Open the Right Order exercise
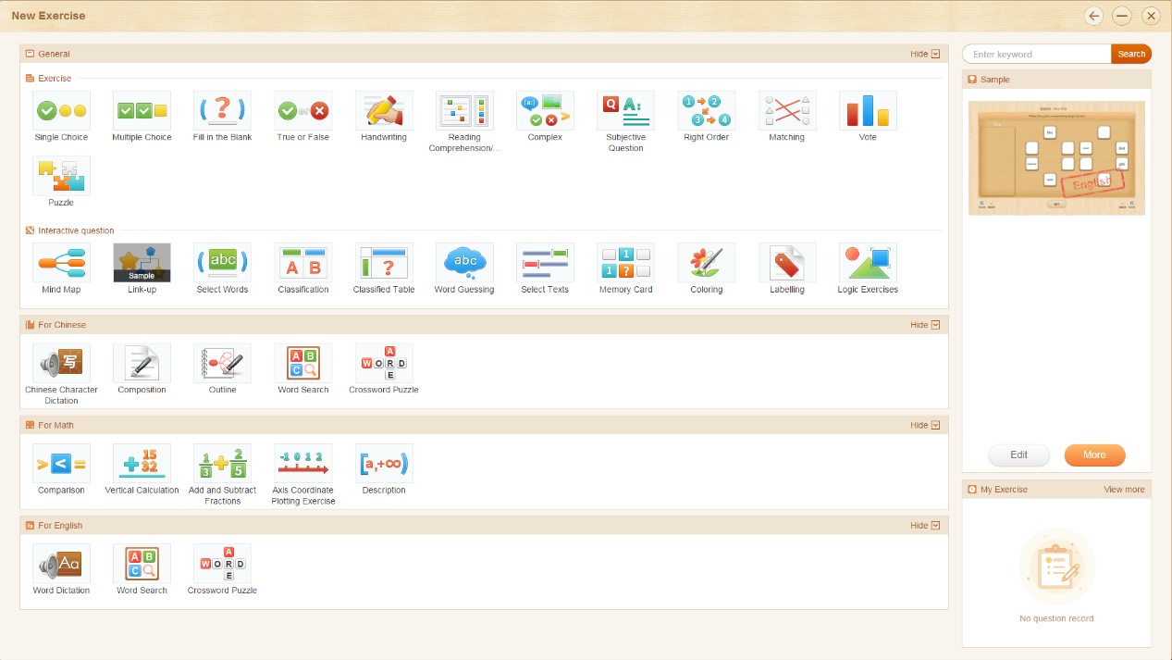Viewport: 1172px width, 660px height. coord(707,110)
